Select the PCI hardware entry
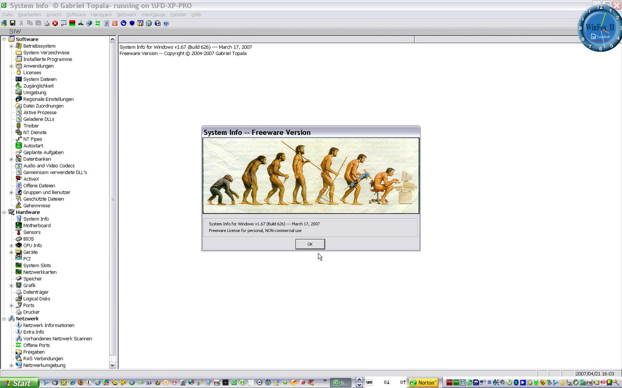This screenshot has width=622, height=388. [27, 259]
